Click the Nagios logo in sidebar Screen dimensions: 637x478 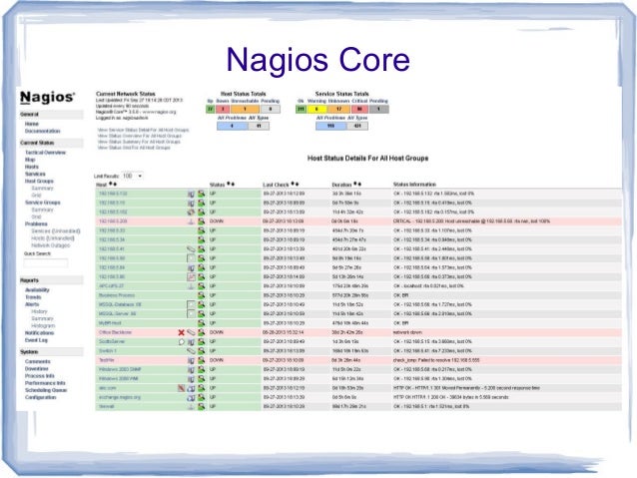point(47,97)
